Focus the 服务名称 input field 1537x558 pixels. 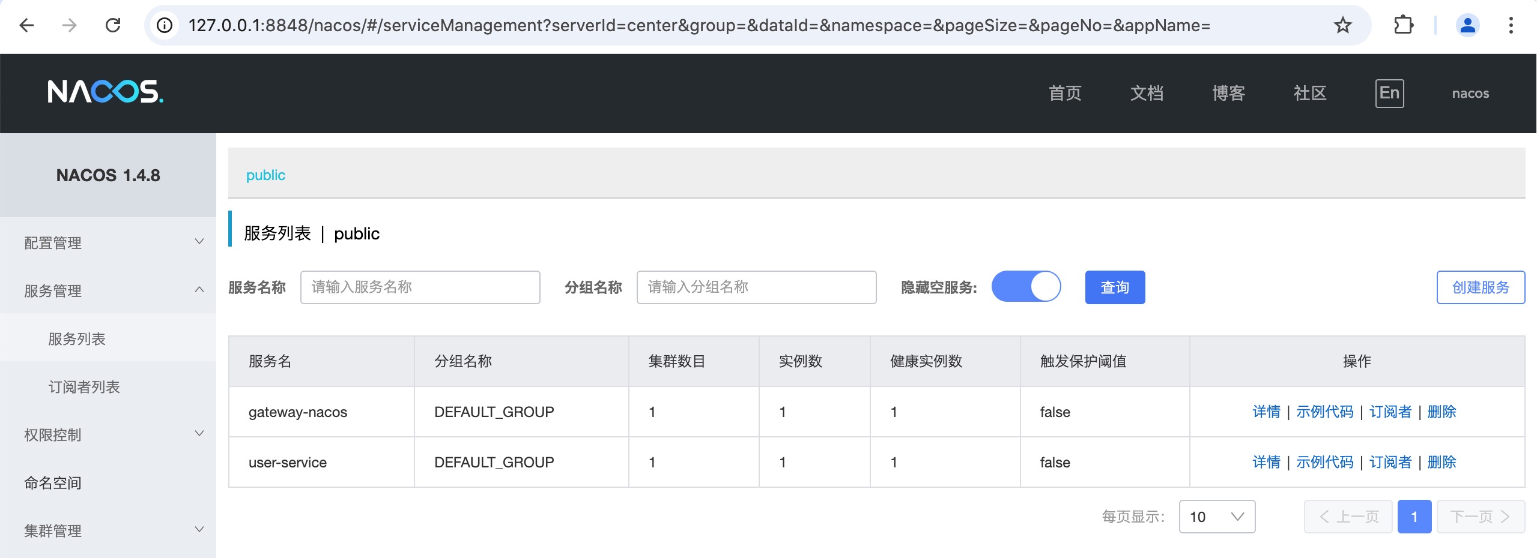(x=420, y=287)
